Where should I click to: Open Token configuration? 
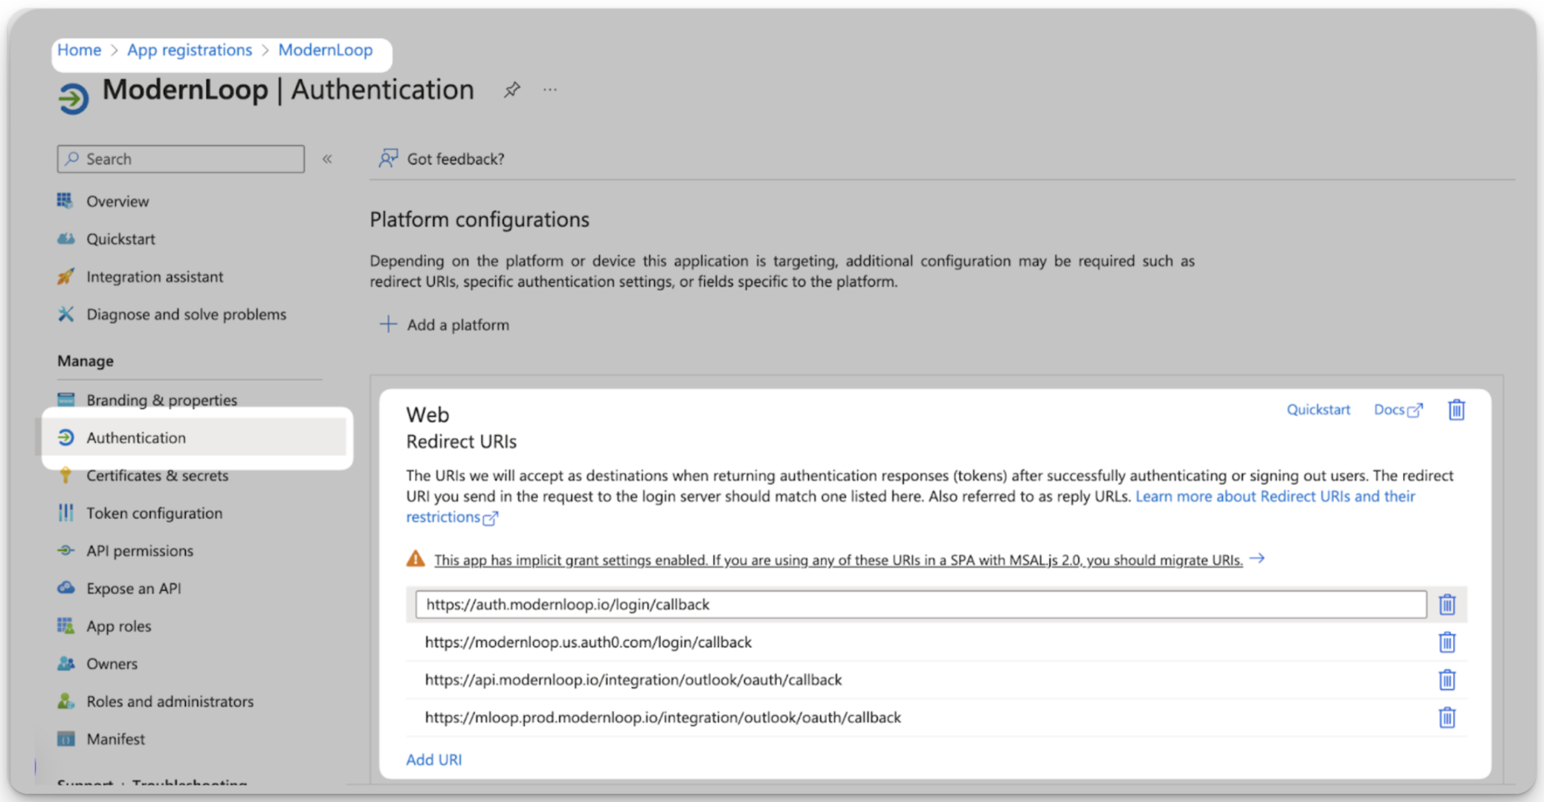pyautogui.click(x=155, y=513)
